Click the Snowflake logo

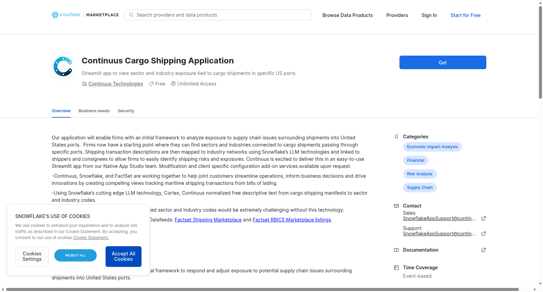(66, 15)
